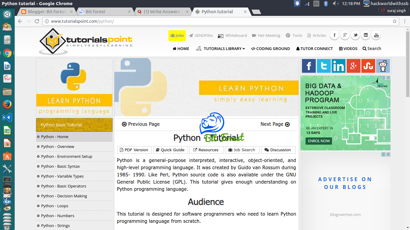Share page on Twitter blue tile
Screen dimensions: 410x230
click(324, 66)
